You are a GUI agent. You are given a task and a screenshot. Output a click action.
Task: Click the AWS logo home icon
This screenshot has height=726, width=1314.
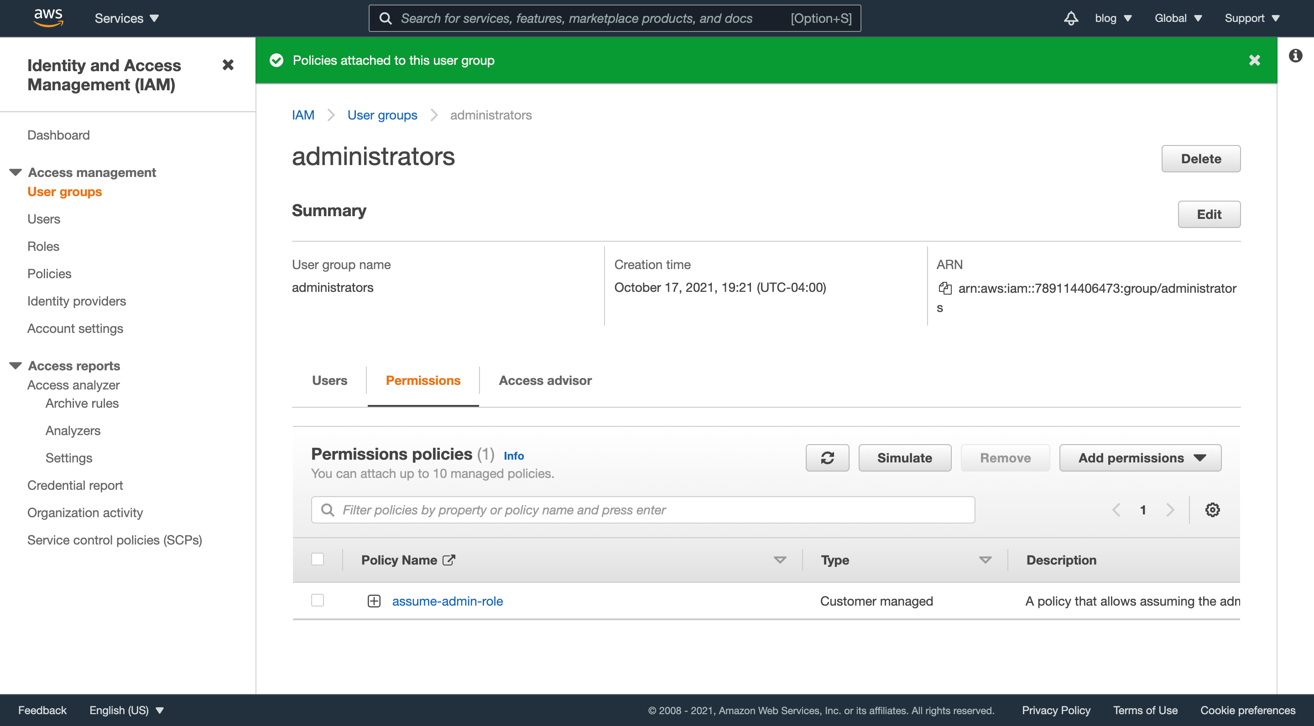coord(48,18)
